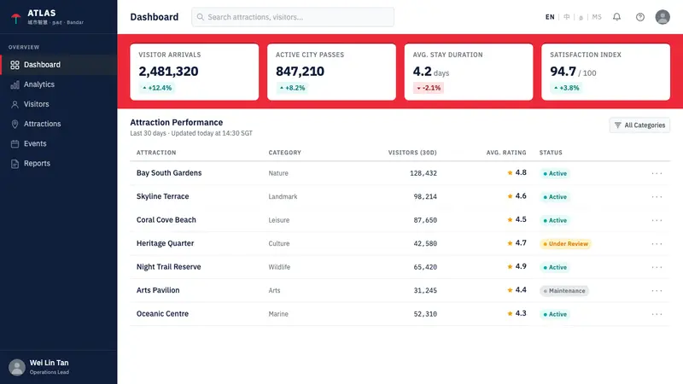The width and height of the screenshot is (683, 384).
Task: Click the Maintenance status badge
Action: [564, 291]
